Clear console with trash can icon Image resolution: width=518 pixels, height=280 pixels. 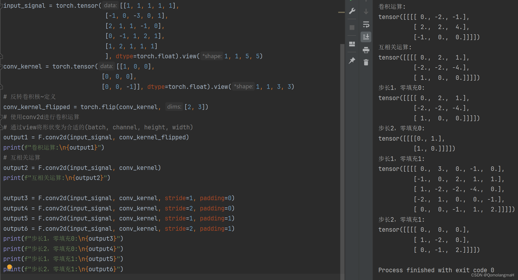(x=366, y=62)
